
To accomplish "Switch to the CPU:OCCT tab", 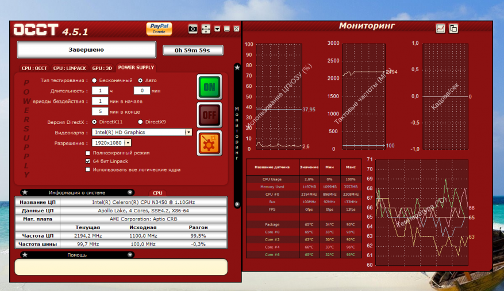I will pos(34,68).
